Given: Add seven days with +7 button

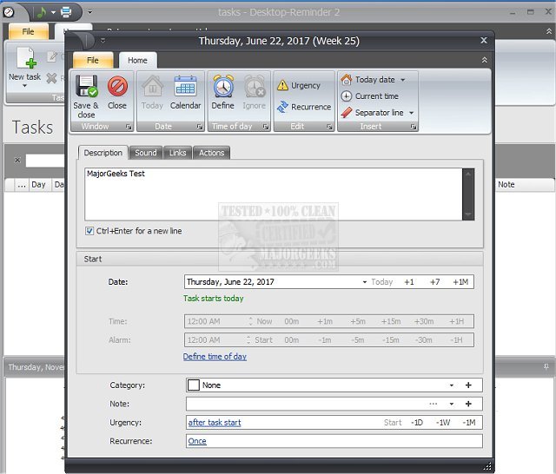Looking at the screenshot, I should tap(434, 282).
